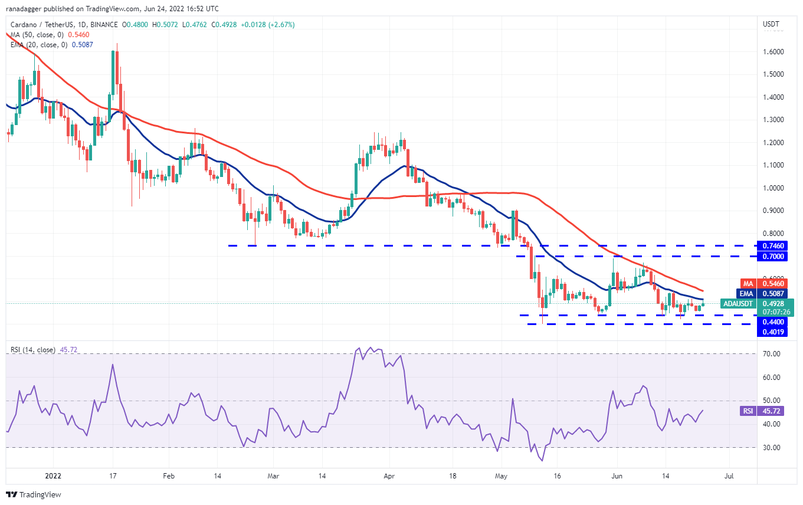This screenshot has width=803, height=505.
Task: Click the 1.6000 mark on price scale
Action: [774, 52]
